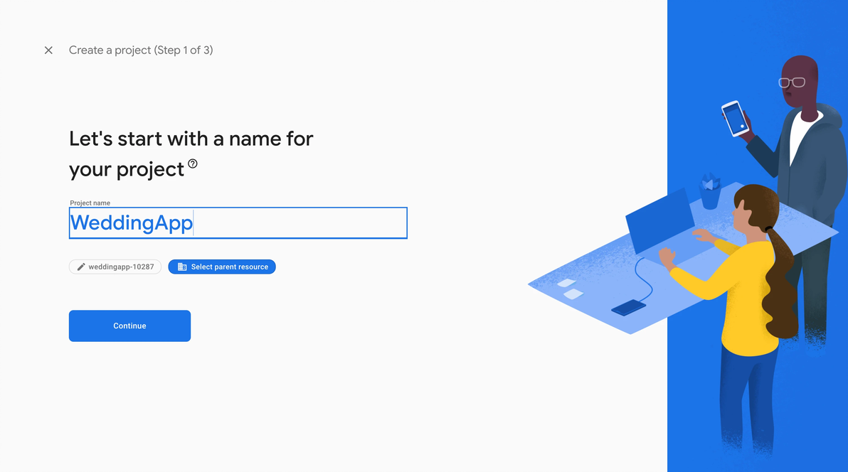Click the 'Let's start with a name for' heading

(191, 138)
